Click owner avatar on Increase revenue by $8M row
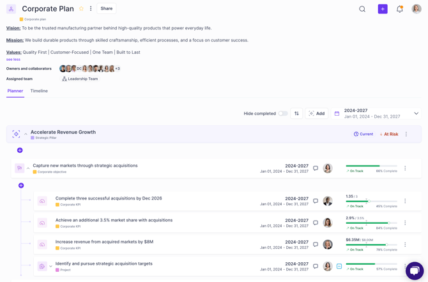Image resolution: width=428 pixels, height=282 pixels. tap(328, 244)
